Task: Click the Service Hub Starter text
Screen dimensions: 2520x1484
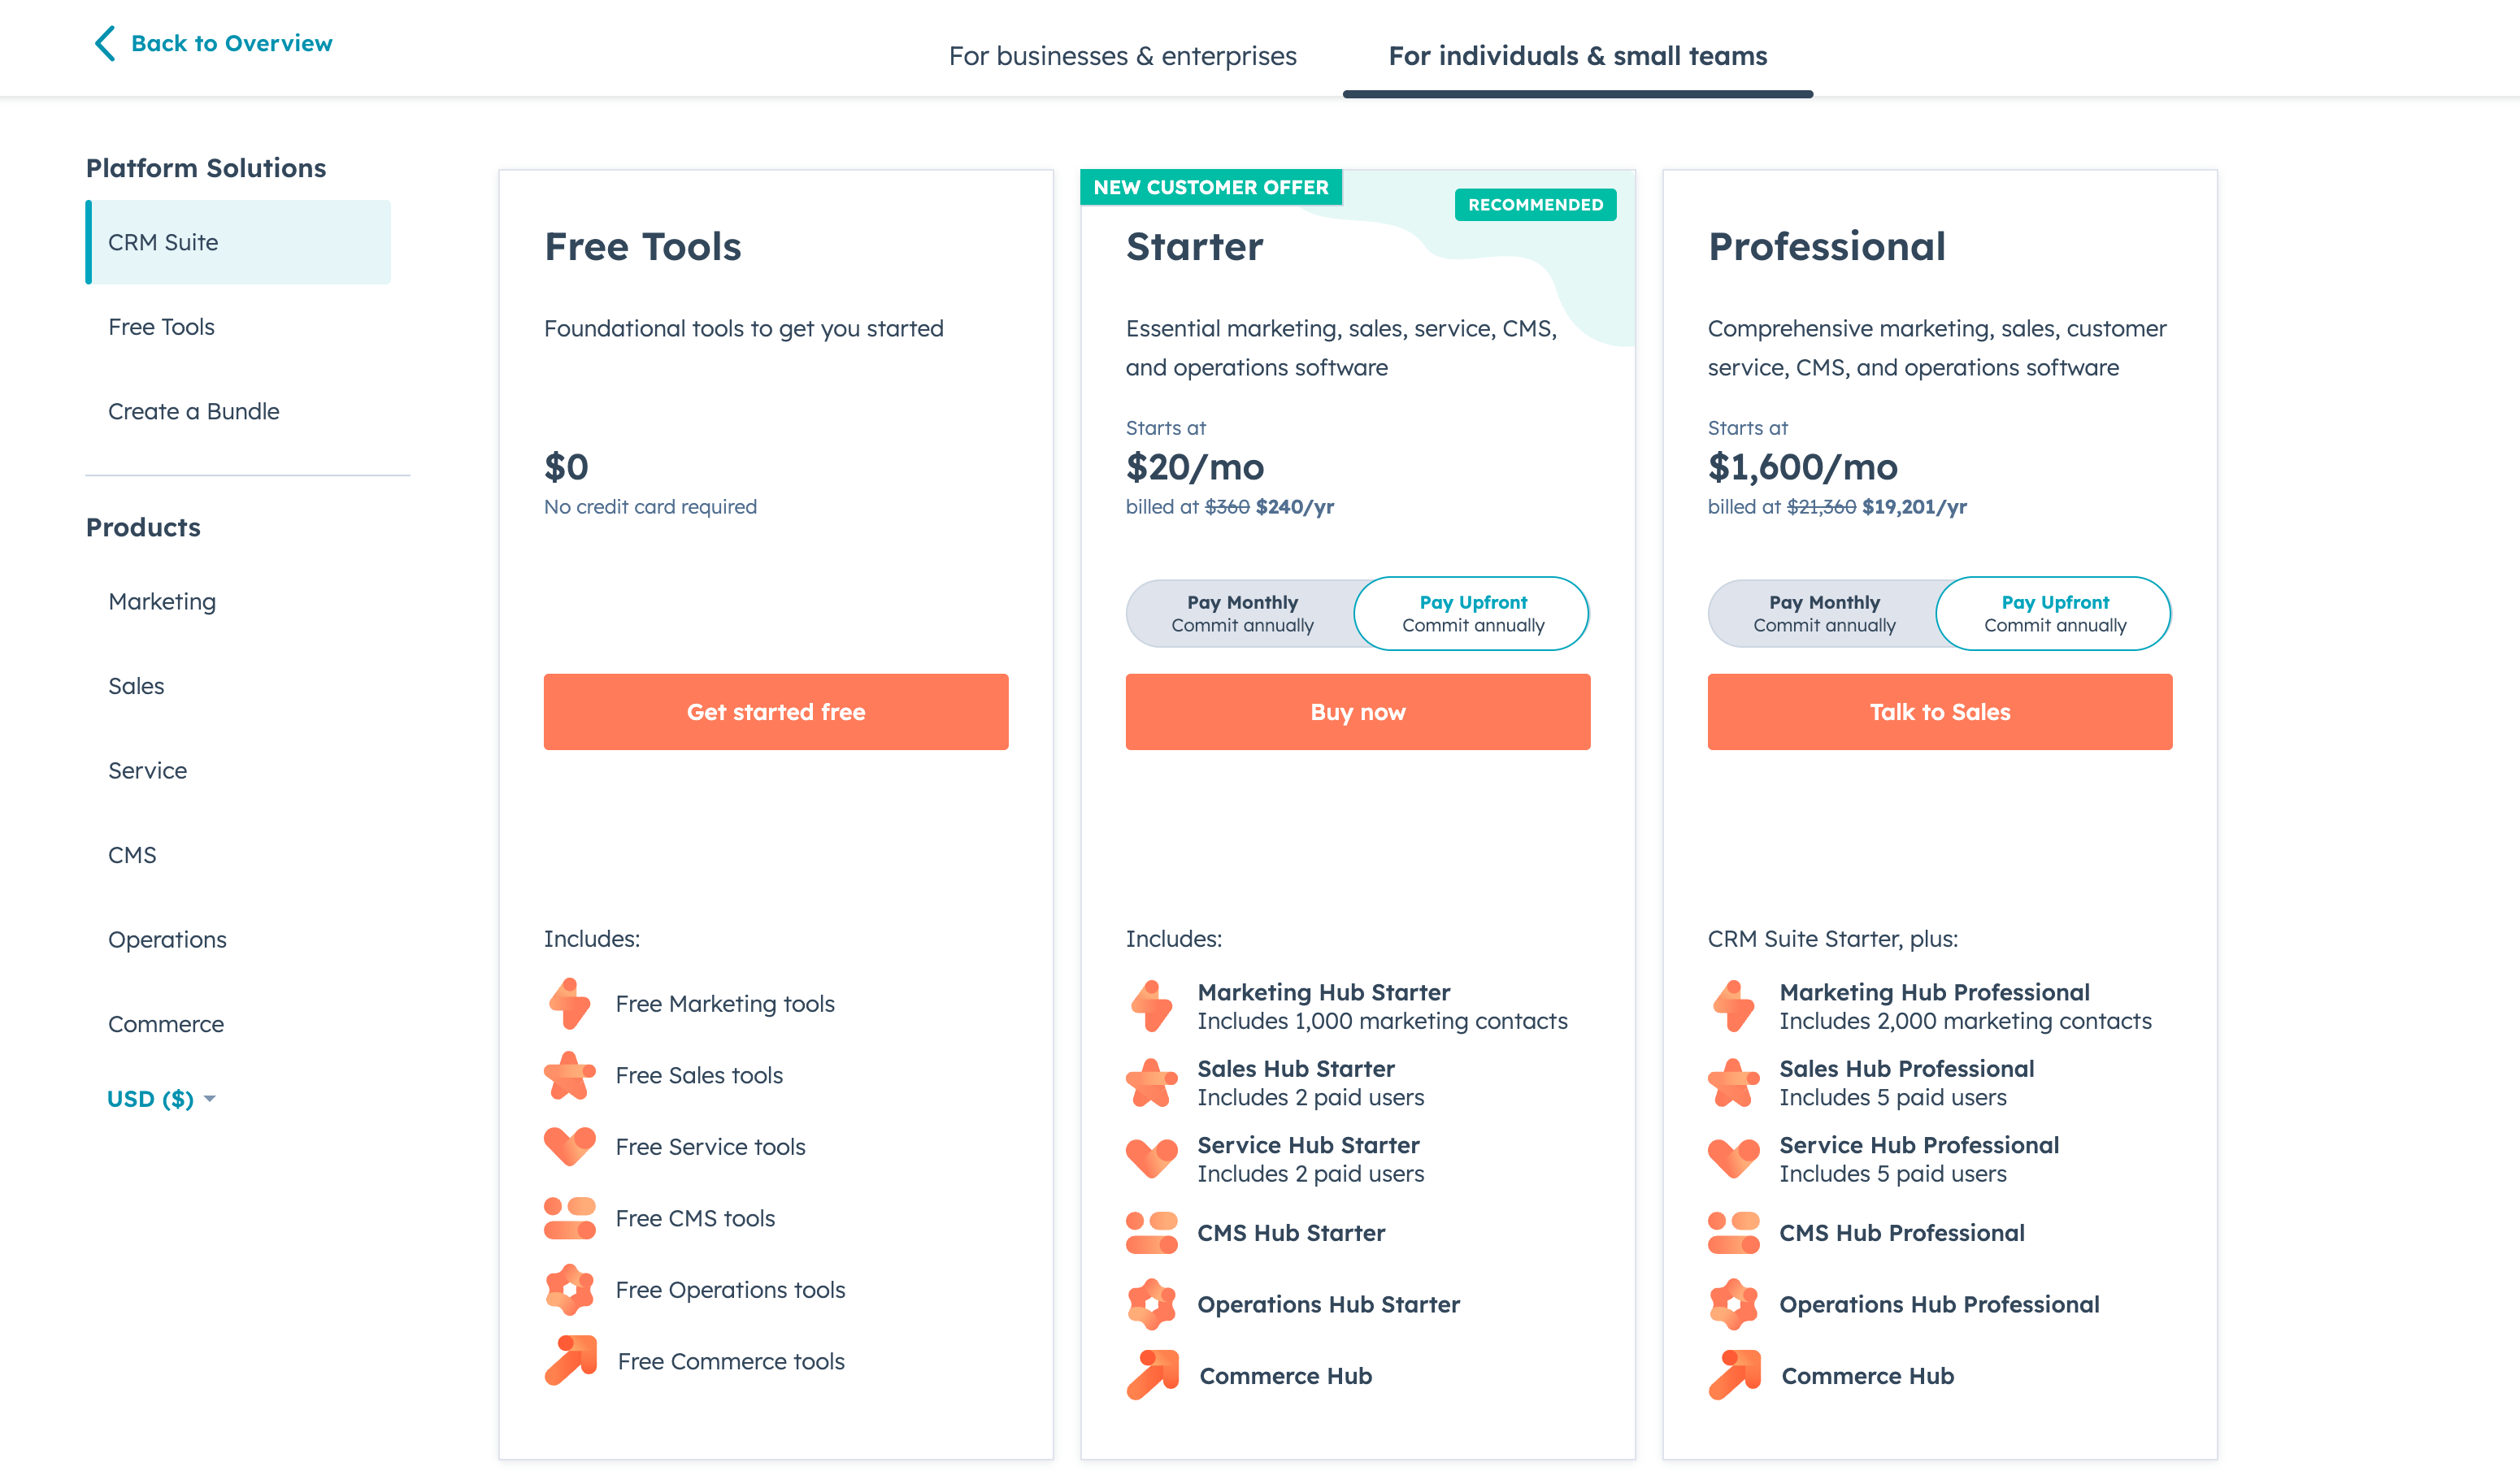Action: pyautogui.click(x=1308, y=1145)
